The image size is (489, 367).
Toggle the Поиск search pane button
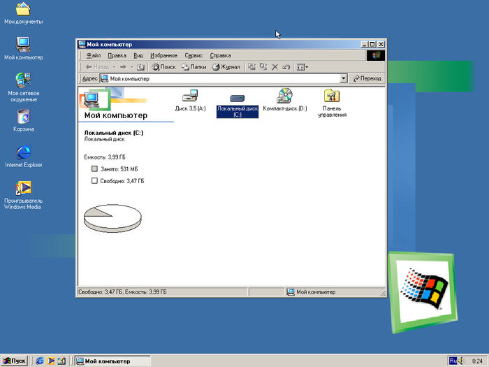[x=163, y=67]
